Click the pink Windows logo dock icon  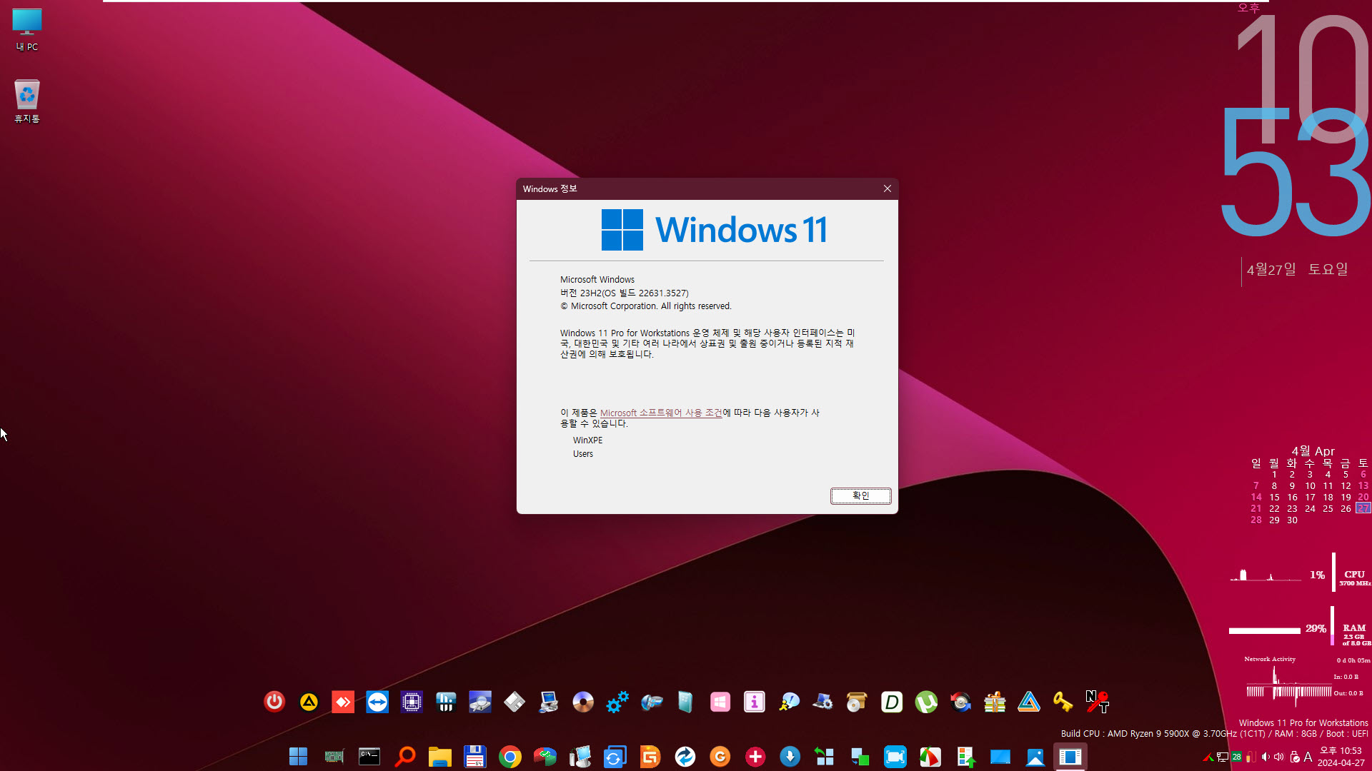720,702
